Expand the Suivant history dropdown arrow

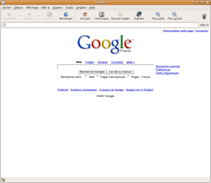[x=38, y=16]
